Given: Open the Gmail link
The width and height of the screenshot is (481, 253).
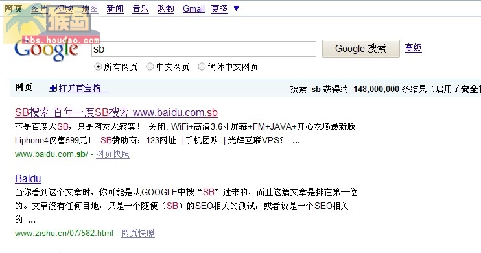Looking at the screenshot, I should [194, 9].
